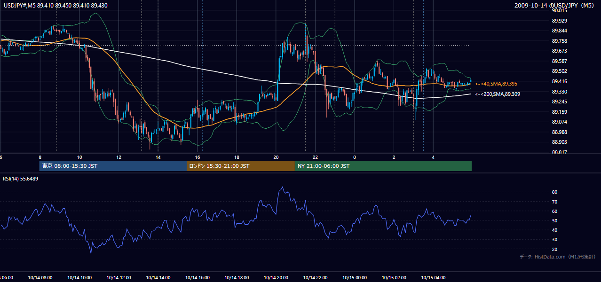Click the 89.673 price axis label

(x=559, y=51)
